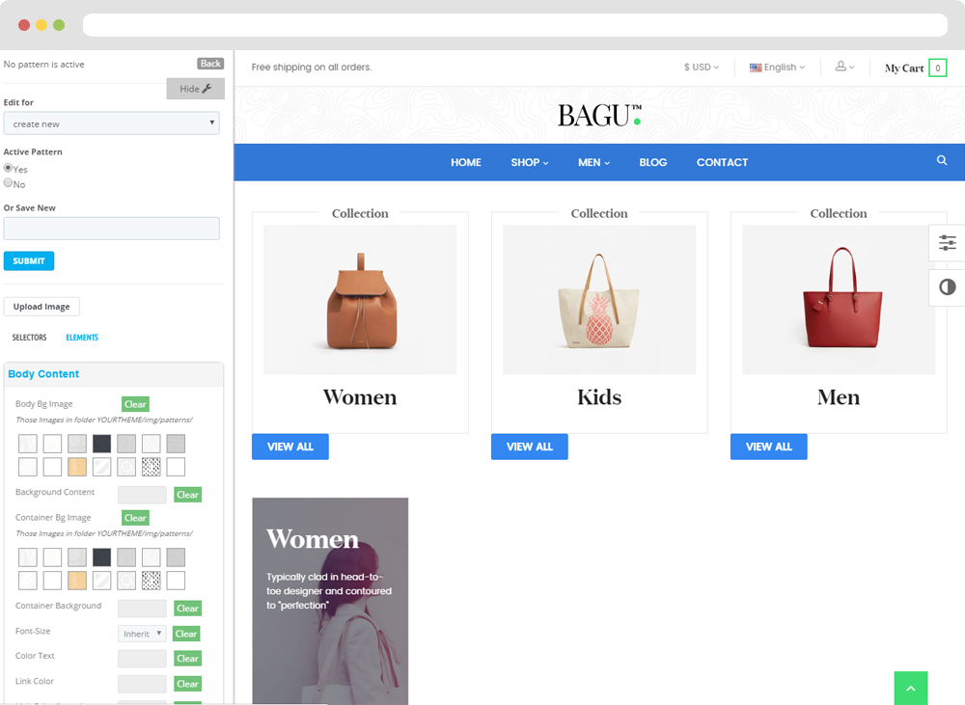This screenshot has height=705, width=965.
Task: Click the browser address bar
Action: (515, 25)
